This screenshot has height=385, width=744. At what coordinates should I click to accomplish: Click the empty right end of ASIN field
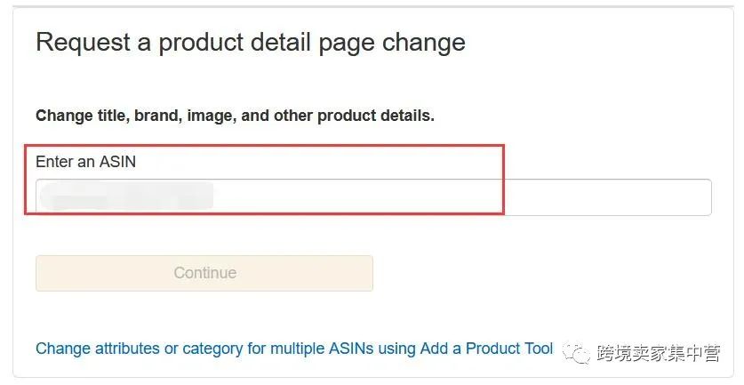pyautogui.click(x=607, y=197)
